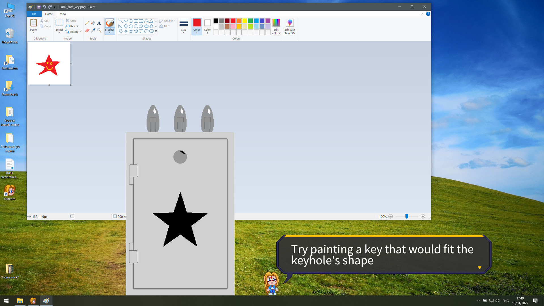Select the Eraser tool
Screen dimensions: 544x306
coord(87,30)
